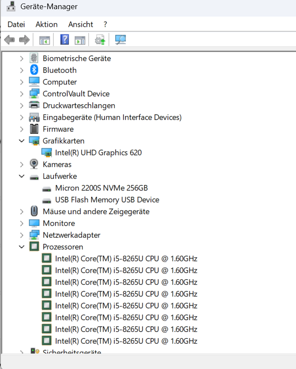296x369 pixels.
Task: Expand the Monitore node chevron
Action: (x=22, y=223)
